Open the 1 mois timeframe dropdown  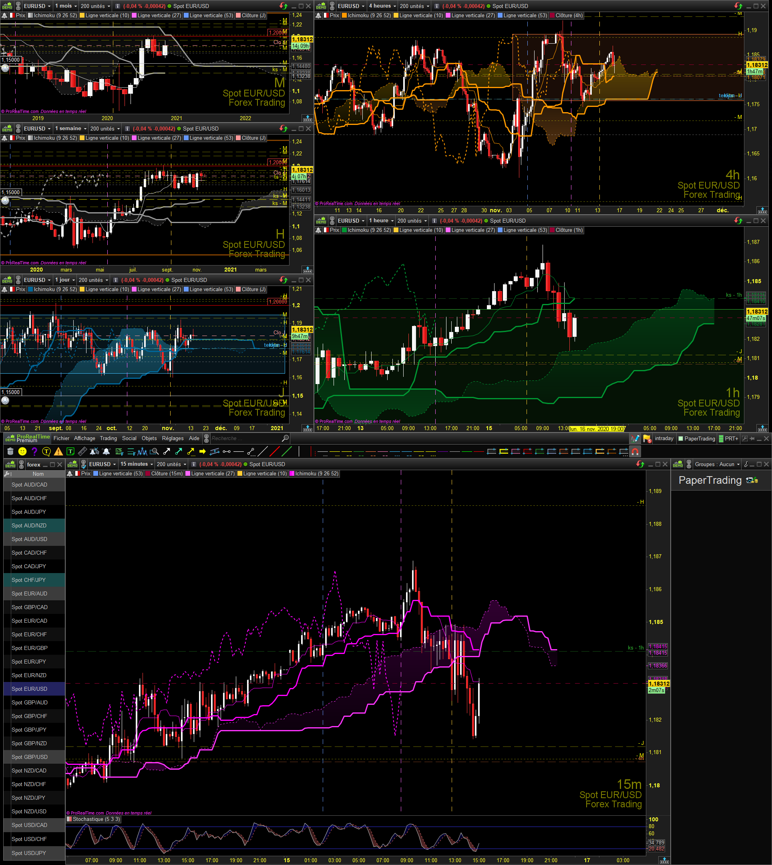(66, 6)
